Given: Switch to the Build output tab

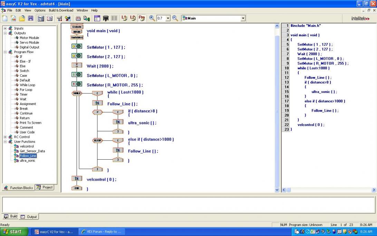Looking at the screenshot, I should pos(11,216).
